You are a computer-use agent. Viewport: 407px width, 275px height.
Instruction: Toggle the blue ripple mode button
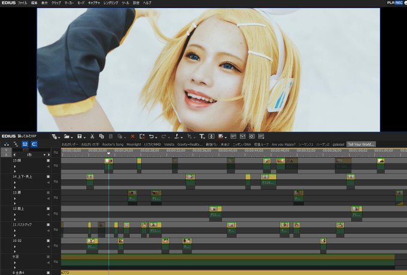(x=25, y=144)
